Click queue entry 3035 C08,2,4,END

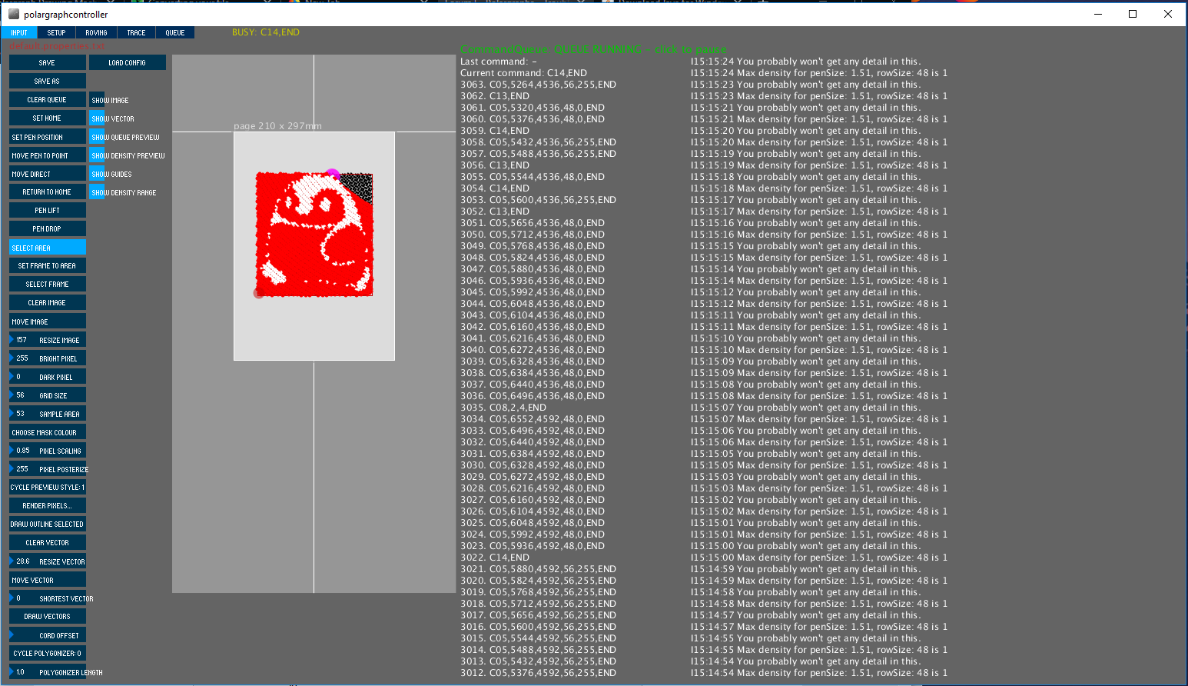coord(503,408)
